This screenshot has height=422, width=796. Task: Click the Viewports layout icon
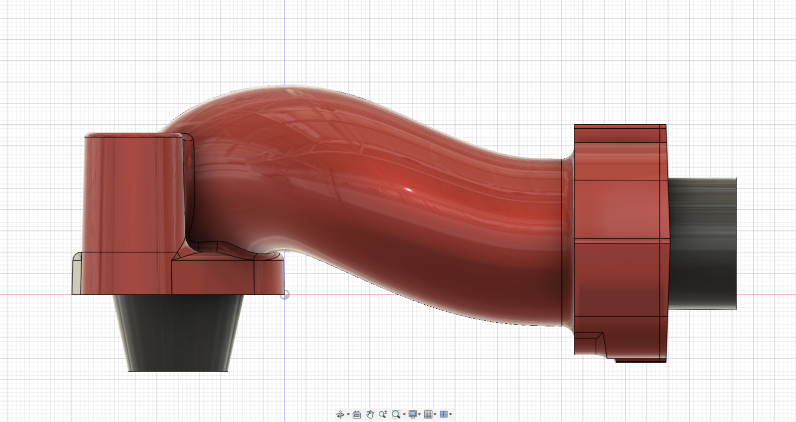pyautogui.click(x=443, y=414)
